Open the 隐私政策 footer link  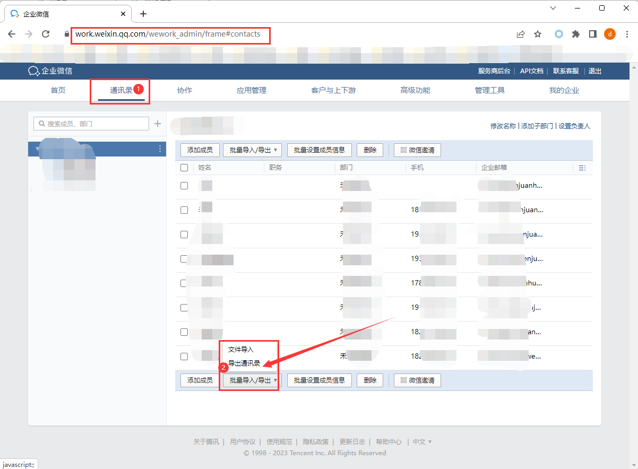(x=316, y=441)
